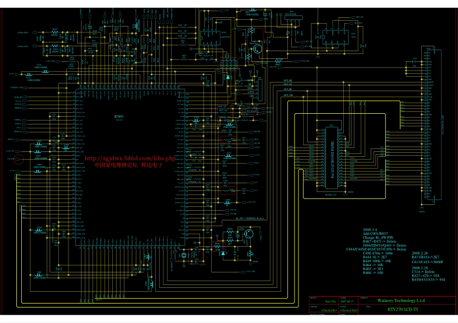Select the OUT_Clk signal net label
Screen dimensions: 458x323
click(x=288, y=94)
